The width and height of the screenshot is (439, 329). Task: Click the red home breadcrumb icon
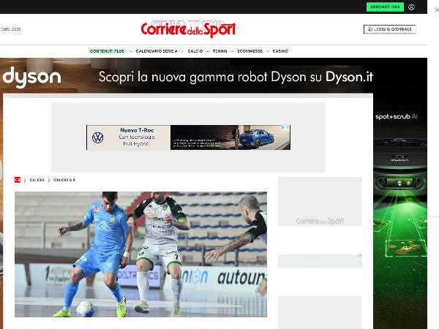click(x=18, y=180)
